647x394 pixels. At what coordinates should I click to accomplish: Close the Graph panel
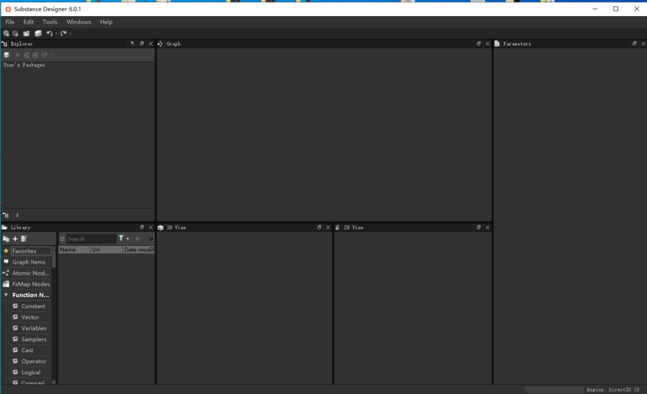point(487,44)
